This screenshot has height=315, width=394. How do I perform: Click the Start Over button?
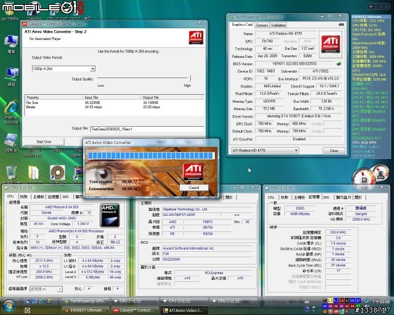[44, 142]
